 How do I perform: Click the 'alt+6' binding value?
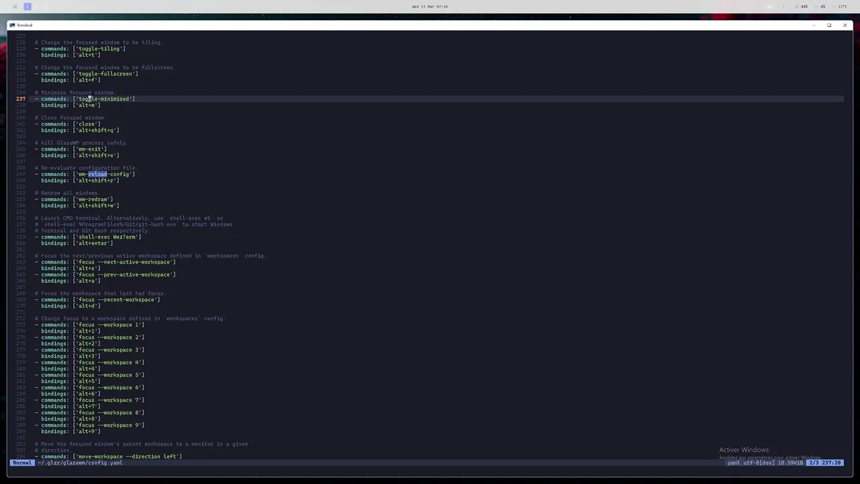click(88, 394)
